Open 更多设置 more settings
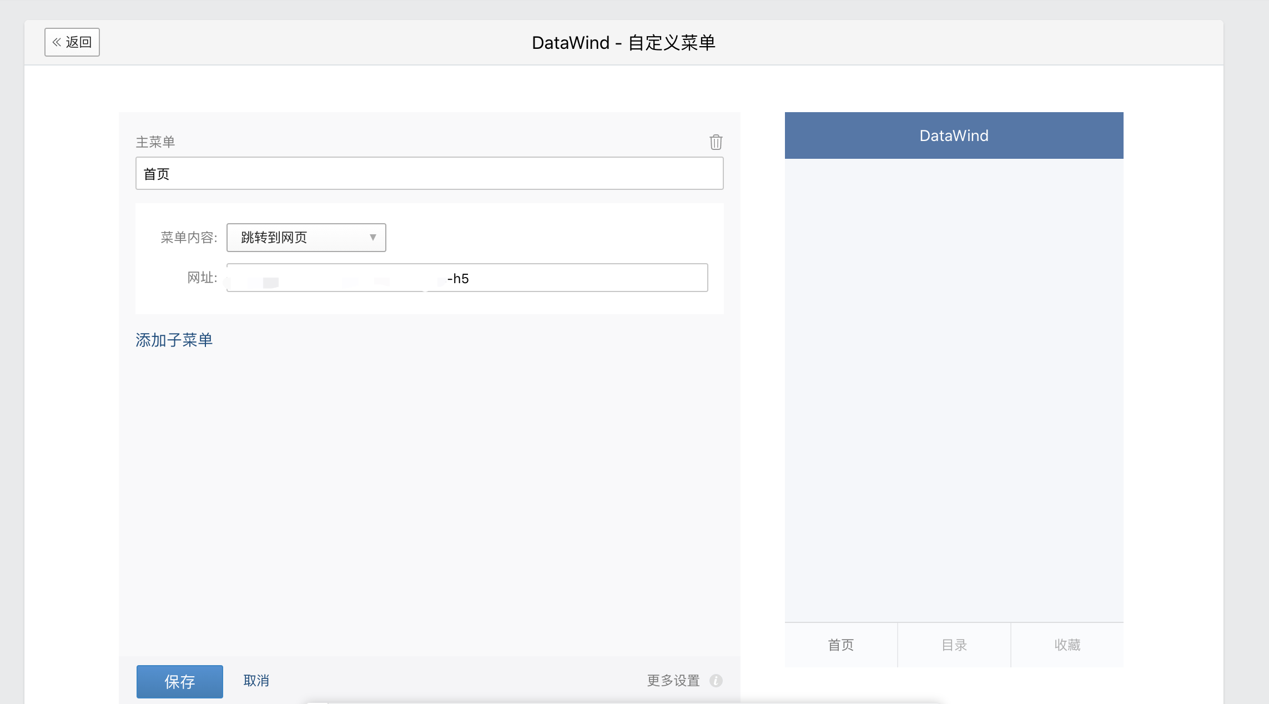Image resolution: width=1269 pixels, height=704 pixels. point(673,681)
